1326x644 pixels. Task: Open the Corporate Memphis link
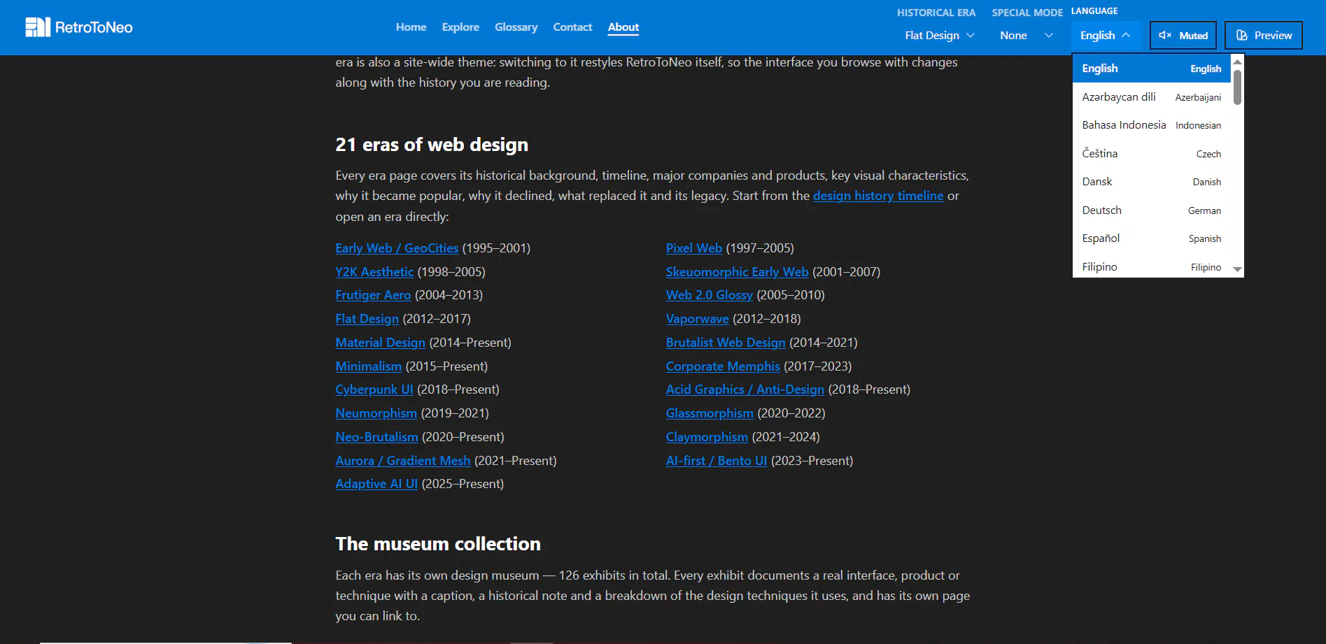[723, 366]
